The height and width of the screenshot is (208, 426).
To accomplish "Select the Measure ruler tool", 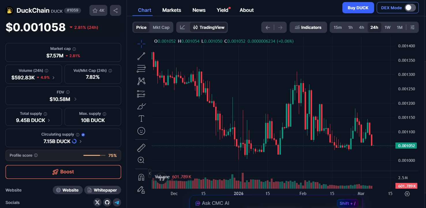I will coord(141,147).
